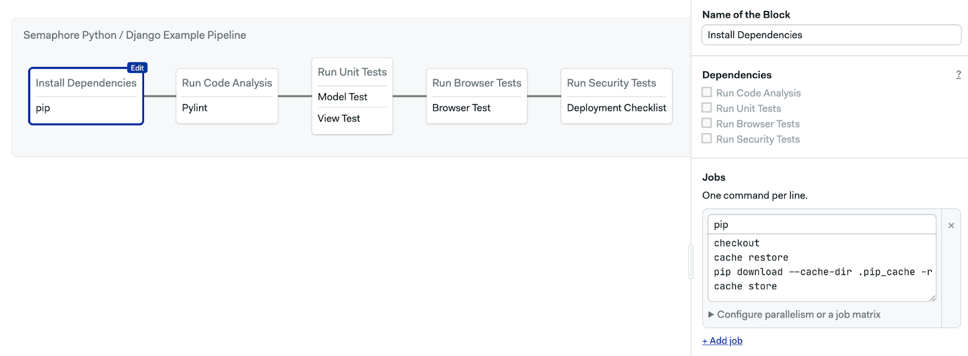Click the Deployment Checklist job

coord(616,108)
